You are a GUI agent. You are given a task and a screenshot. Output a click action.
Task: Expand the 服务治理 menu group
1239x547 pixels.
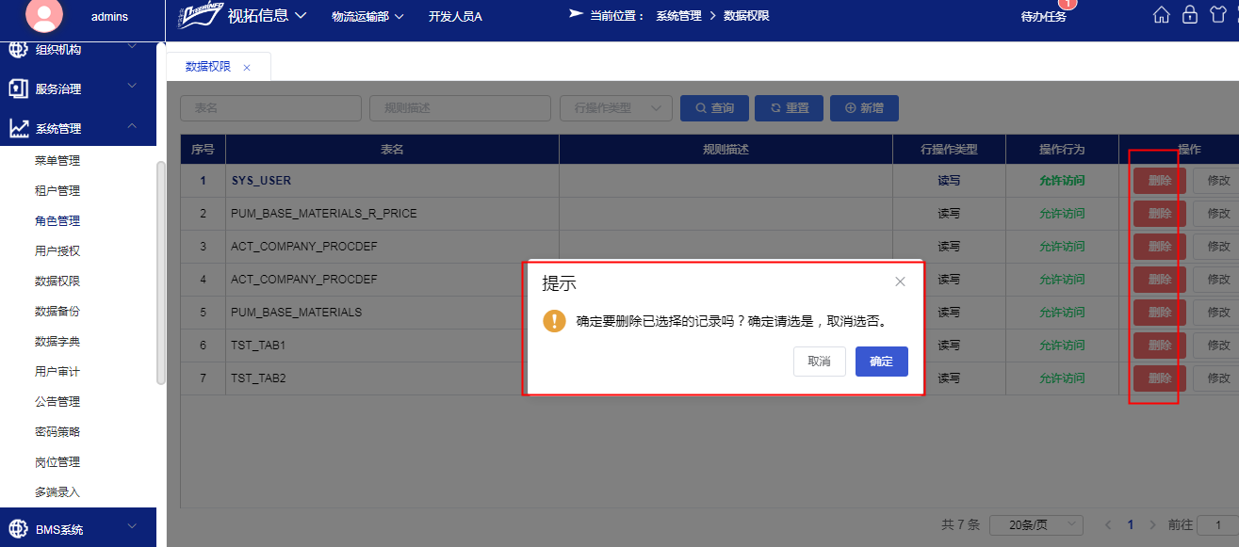[x=132, y=87]
